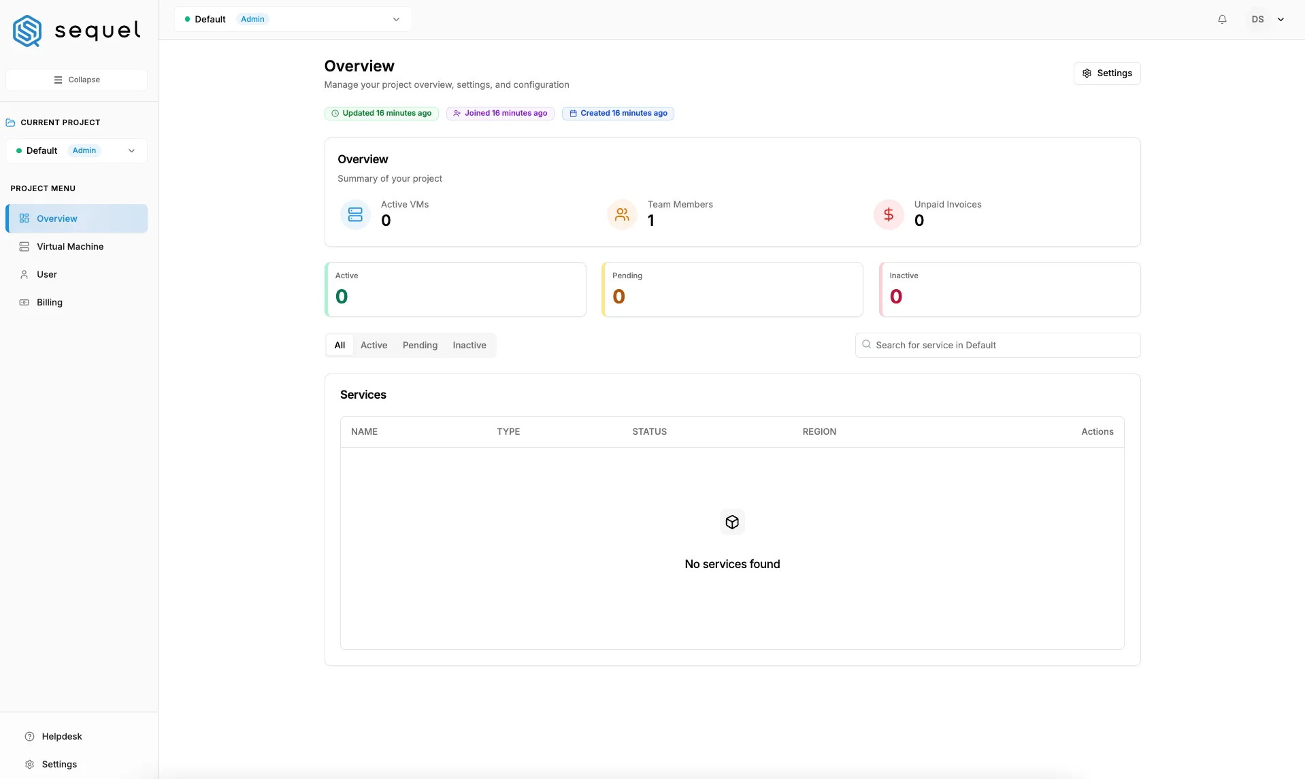1305x779 pixels.
Task: Open Helpdesk from the sidebar
Action: 62,736
